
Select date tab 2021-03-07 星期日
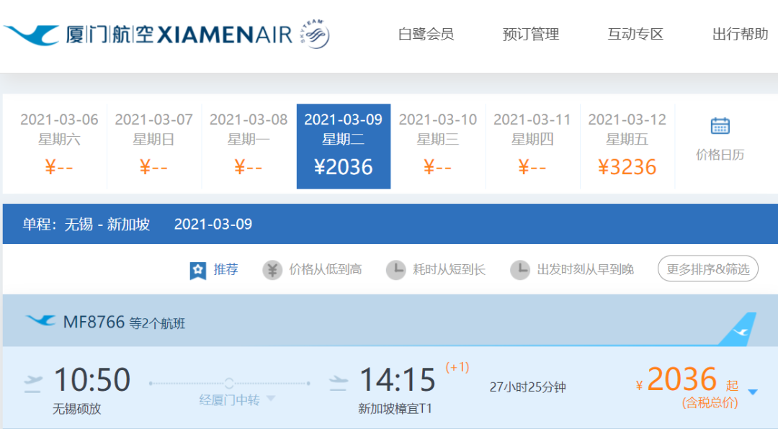tap(154, 146)
